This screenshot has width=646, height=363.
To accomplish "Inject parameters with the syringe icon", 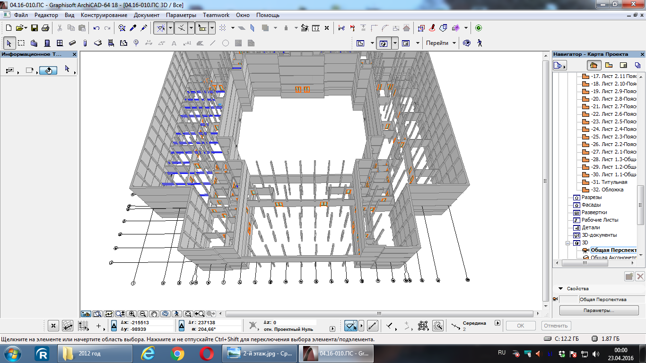I will coord(144,28).
